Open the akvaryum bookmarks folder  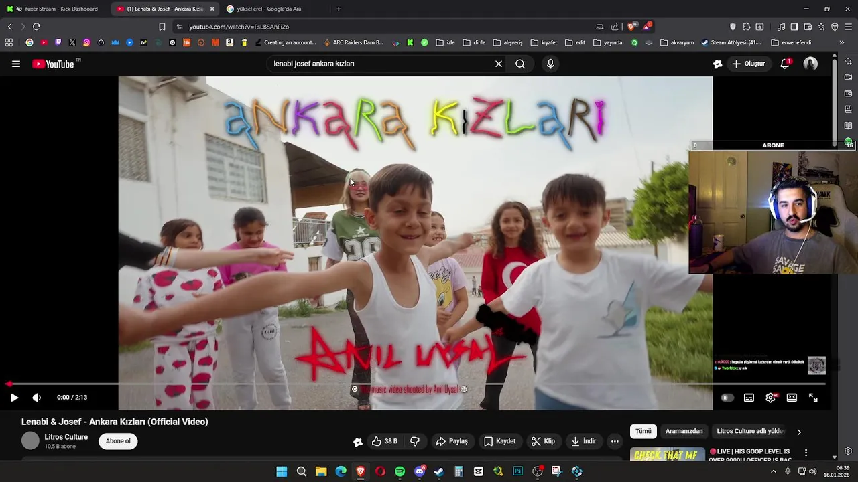tap(677, 42)
